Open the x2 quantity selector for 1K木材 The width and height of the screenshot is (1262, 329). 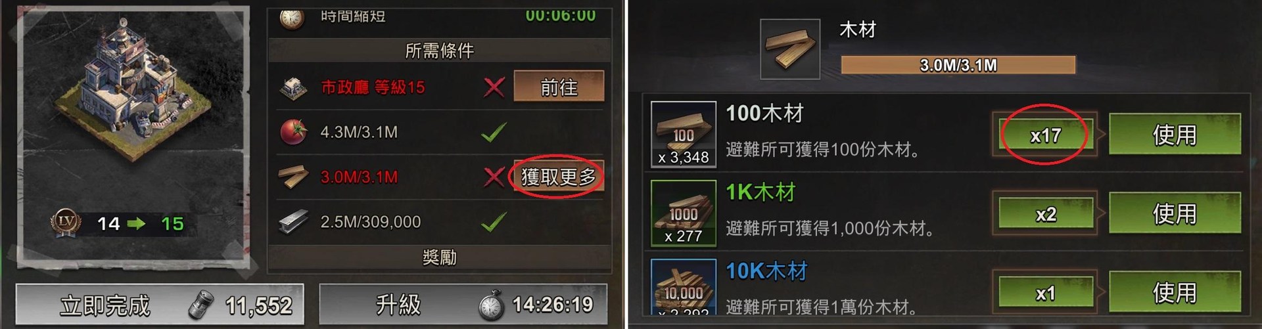(x=1046, y=214)
